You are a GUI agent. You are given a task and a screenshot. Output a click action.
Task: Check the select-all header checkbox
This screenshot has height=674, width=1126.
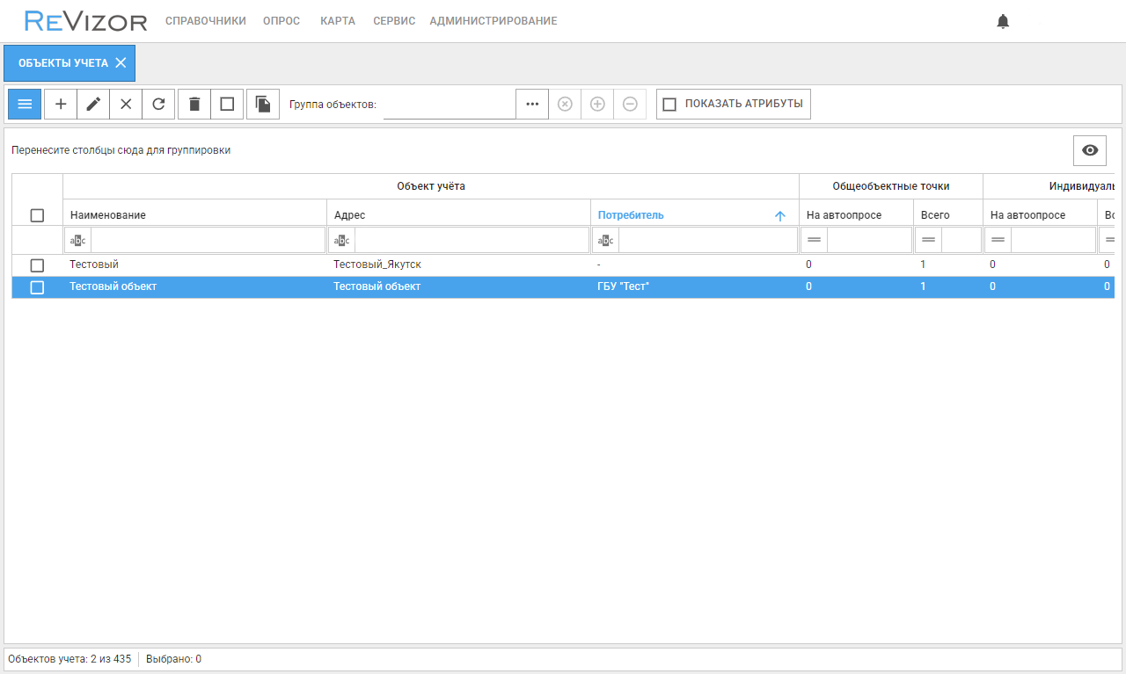point(37,215)
